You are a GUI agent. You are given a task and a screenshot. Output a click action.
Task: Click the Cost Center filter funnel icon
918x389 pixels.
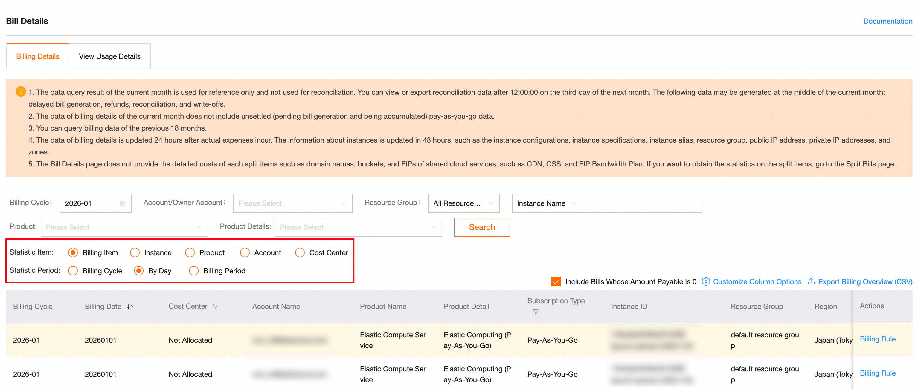(216, 306)
